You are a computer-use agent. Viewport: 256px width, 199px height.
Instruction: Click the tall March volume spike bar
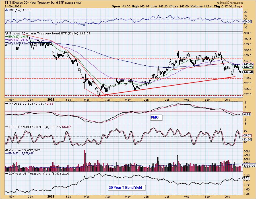pyautogui.click(x=85, y=161)
